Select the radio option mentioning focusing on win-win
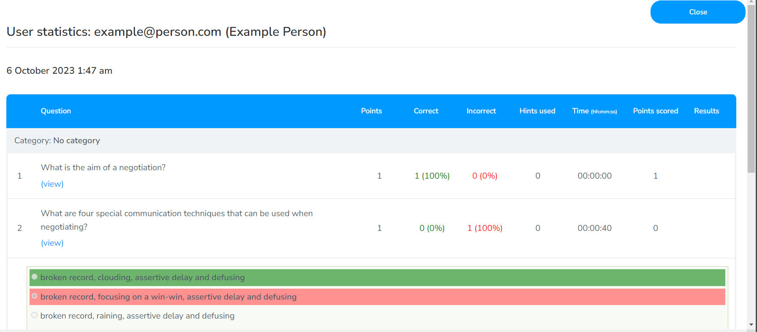 pos(35,296)
